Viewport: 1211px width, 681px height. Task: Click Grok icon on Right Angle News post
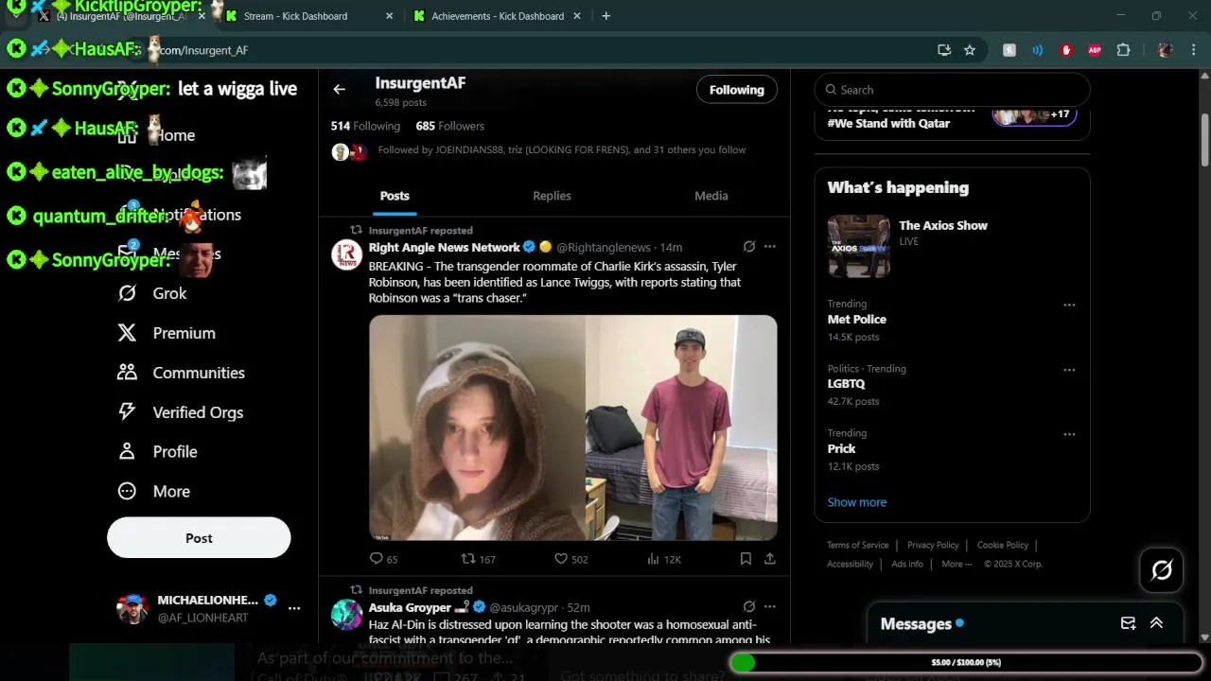(749, 247)
